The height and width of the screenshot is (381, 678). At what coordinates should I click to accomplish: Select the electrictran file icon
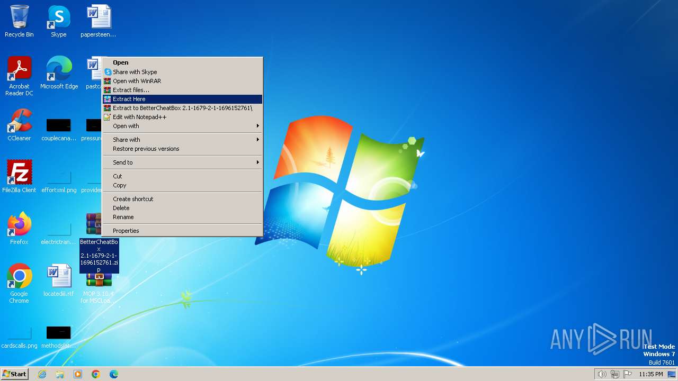tap(59, 233)
